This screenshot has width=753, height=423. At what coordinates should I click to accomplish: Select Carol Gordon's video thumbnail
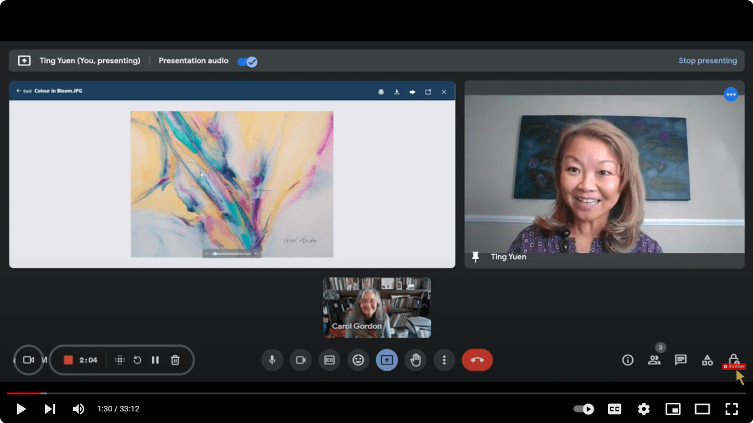377,308
